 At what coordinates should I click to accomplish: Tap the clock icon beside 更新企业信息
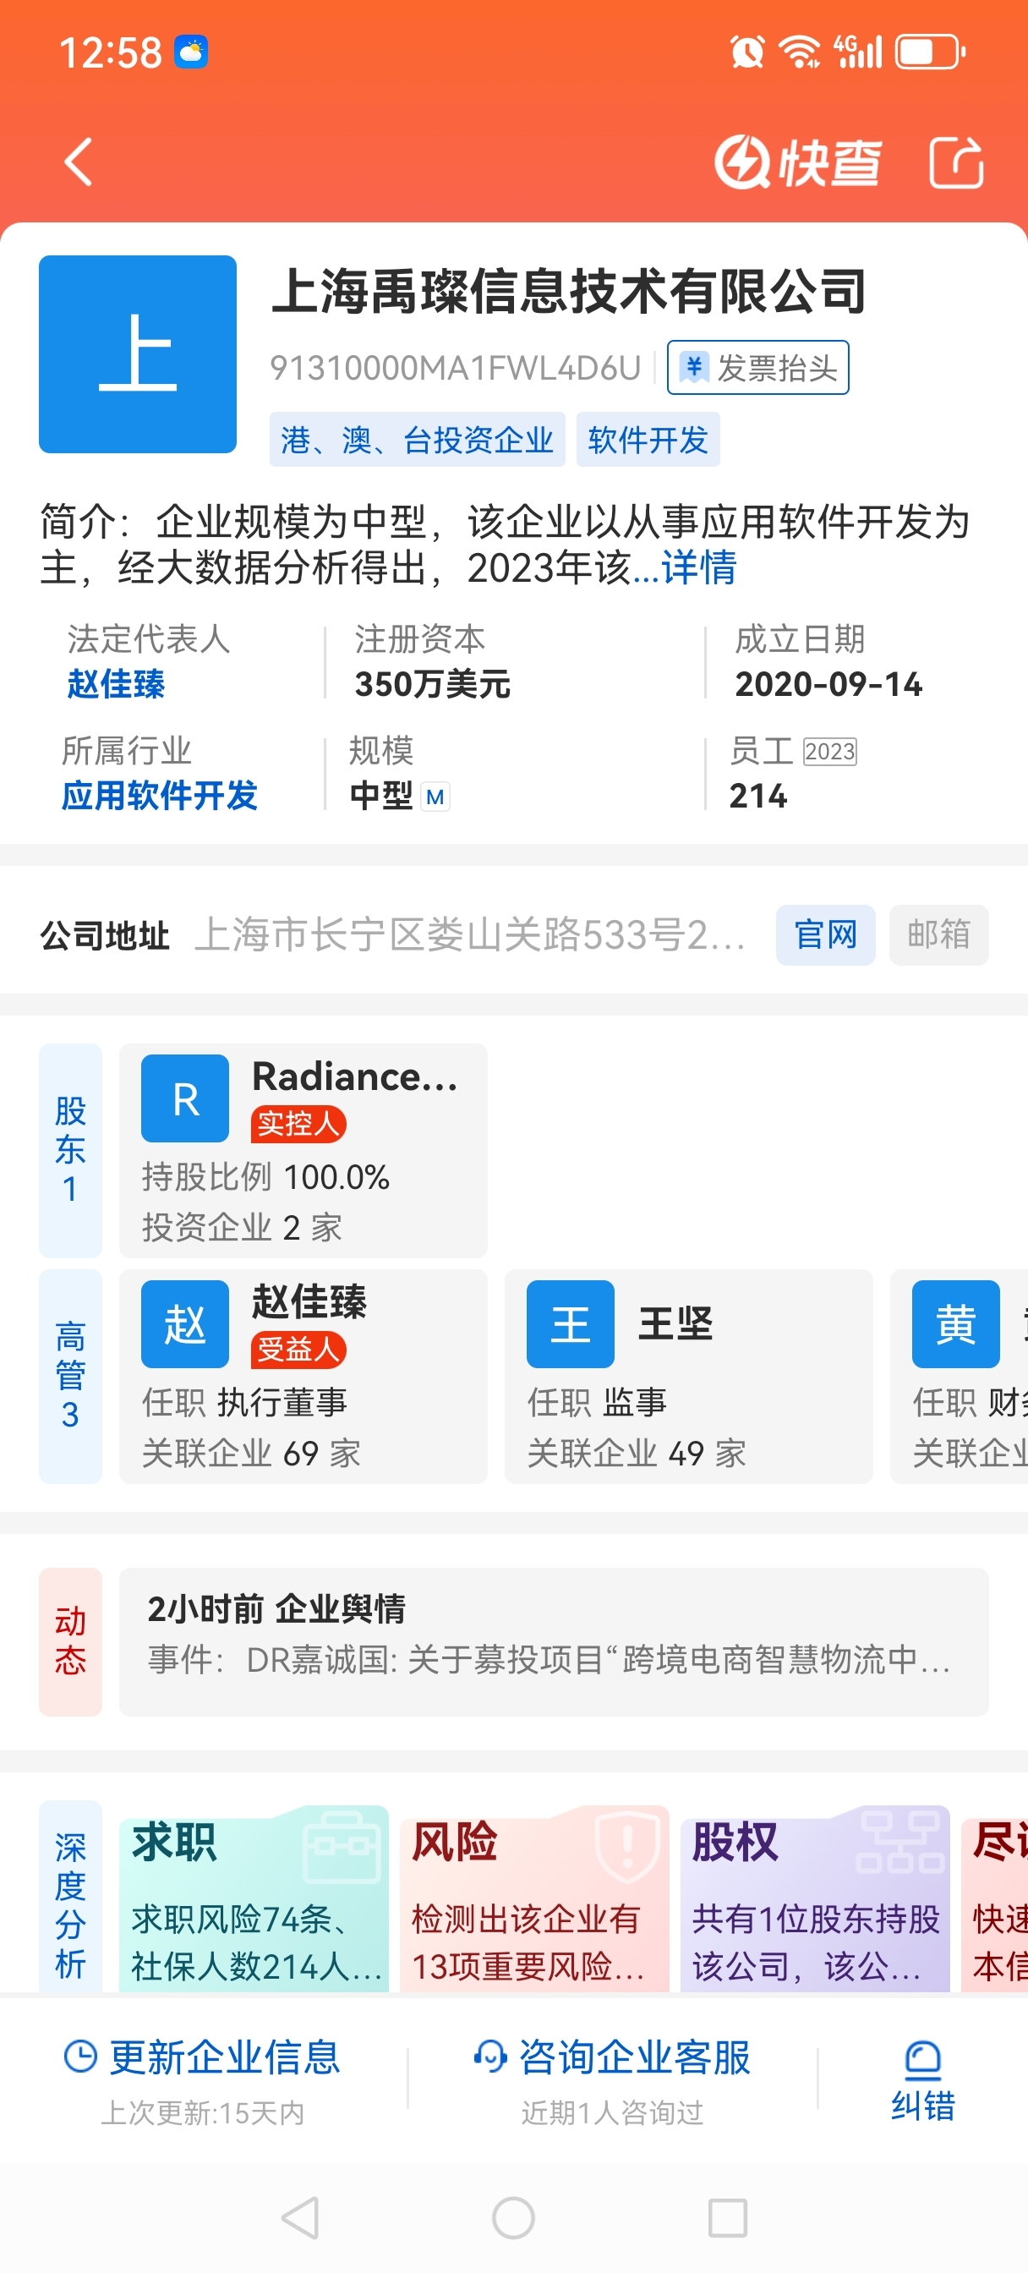click(x=80, y=2057)
